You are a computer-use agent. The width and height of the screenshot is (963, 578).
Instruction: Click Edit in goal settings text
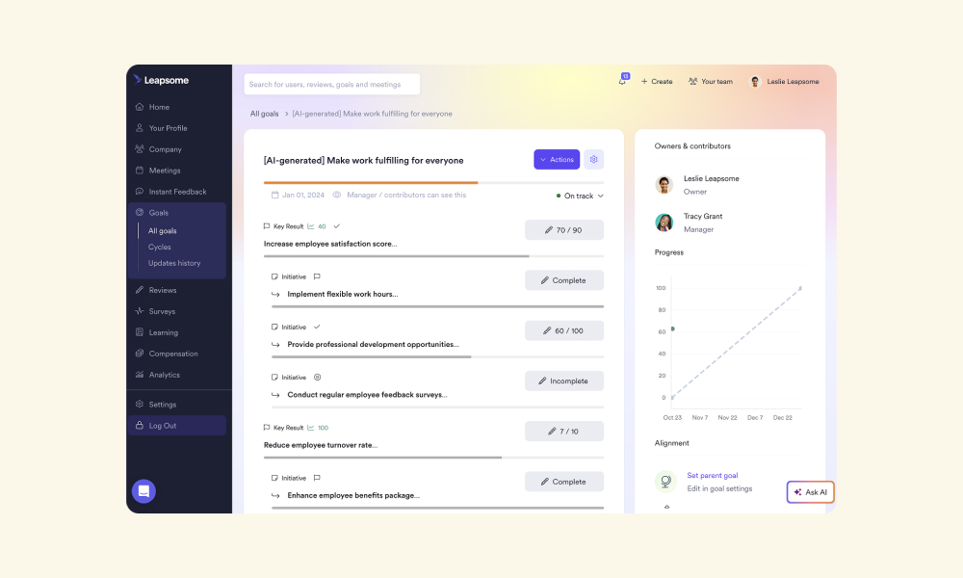[719, 489]
